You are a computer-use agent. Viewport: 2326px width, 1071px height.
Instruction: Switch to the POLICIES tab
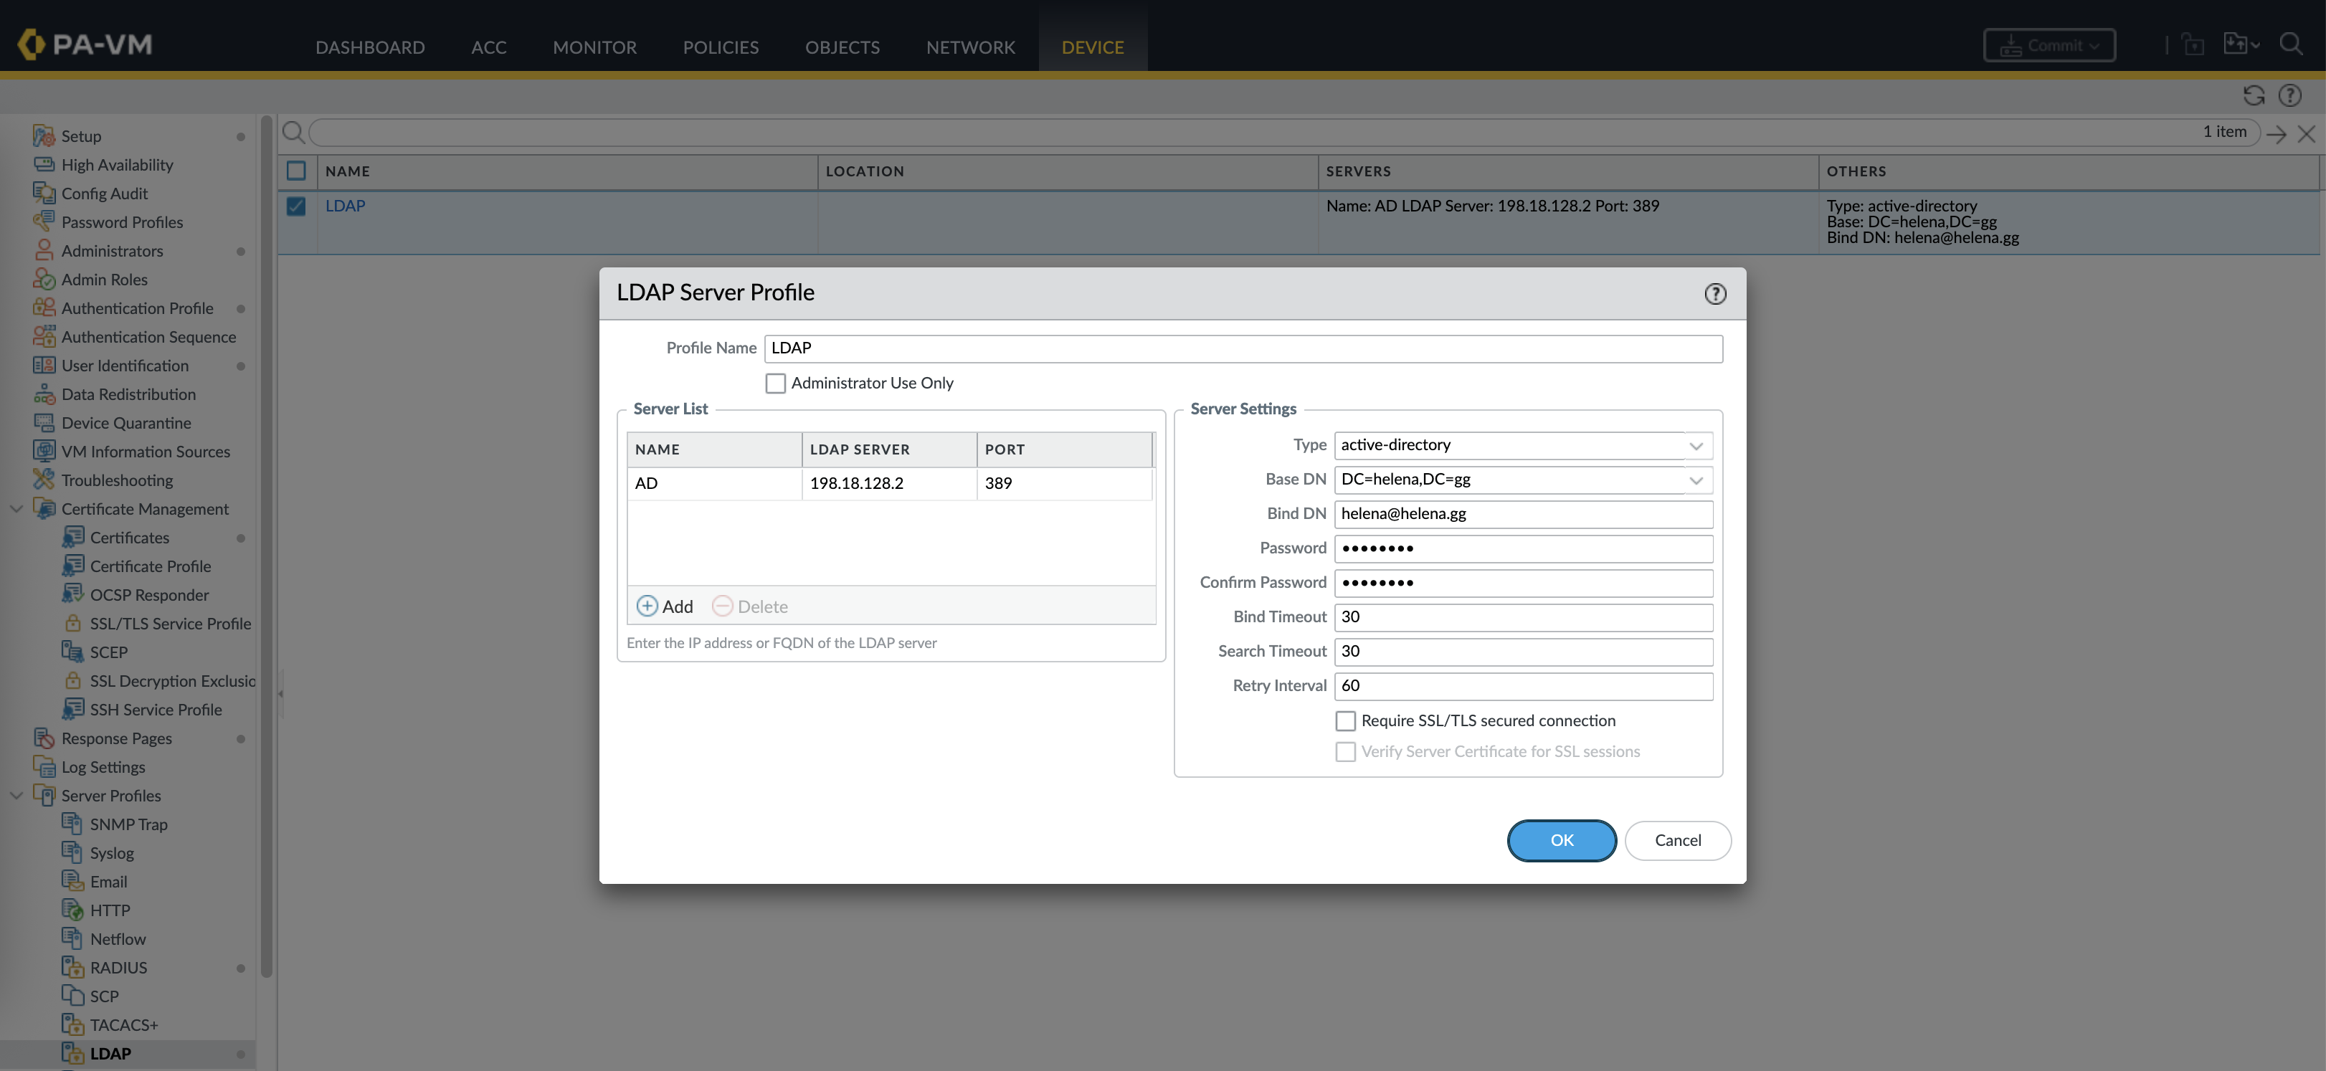(x=720, y=47)
